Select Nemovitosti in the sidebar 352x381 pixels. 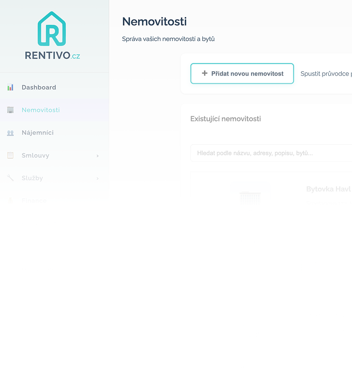(x=40, y=110)
